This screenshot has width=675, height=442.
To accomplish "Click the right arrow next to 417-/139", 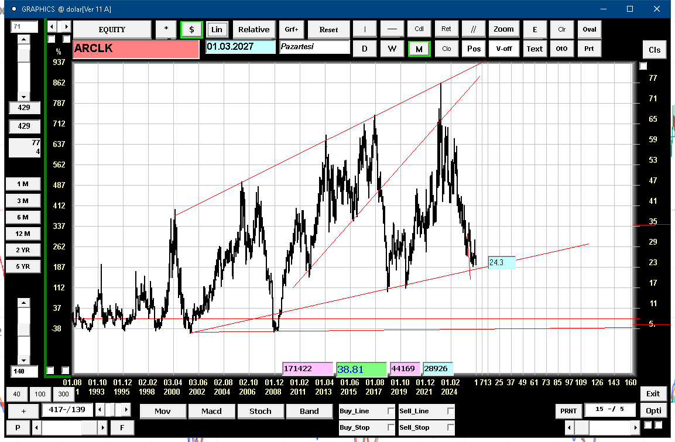I will pos(126,409).
